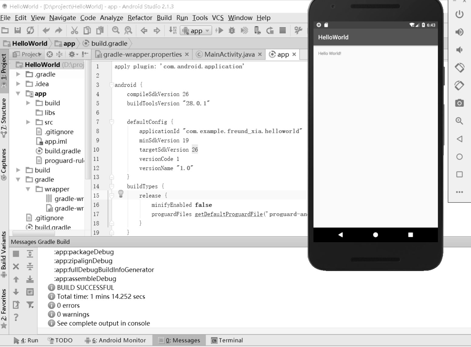Toggle the 7: Structure side tool window

(4, 118)
